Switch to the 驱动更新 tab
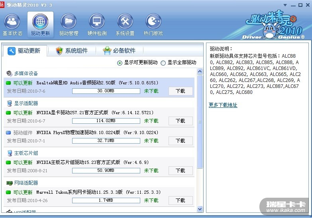 [25, 51]
